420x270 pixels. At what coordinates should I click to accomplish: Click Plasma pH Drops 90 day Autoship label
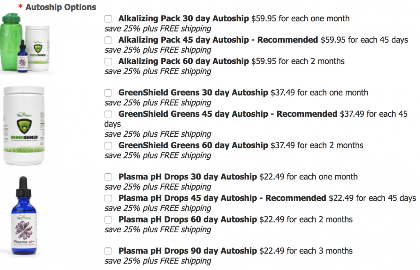(187, 251)
